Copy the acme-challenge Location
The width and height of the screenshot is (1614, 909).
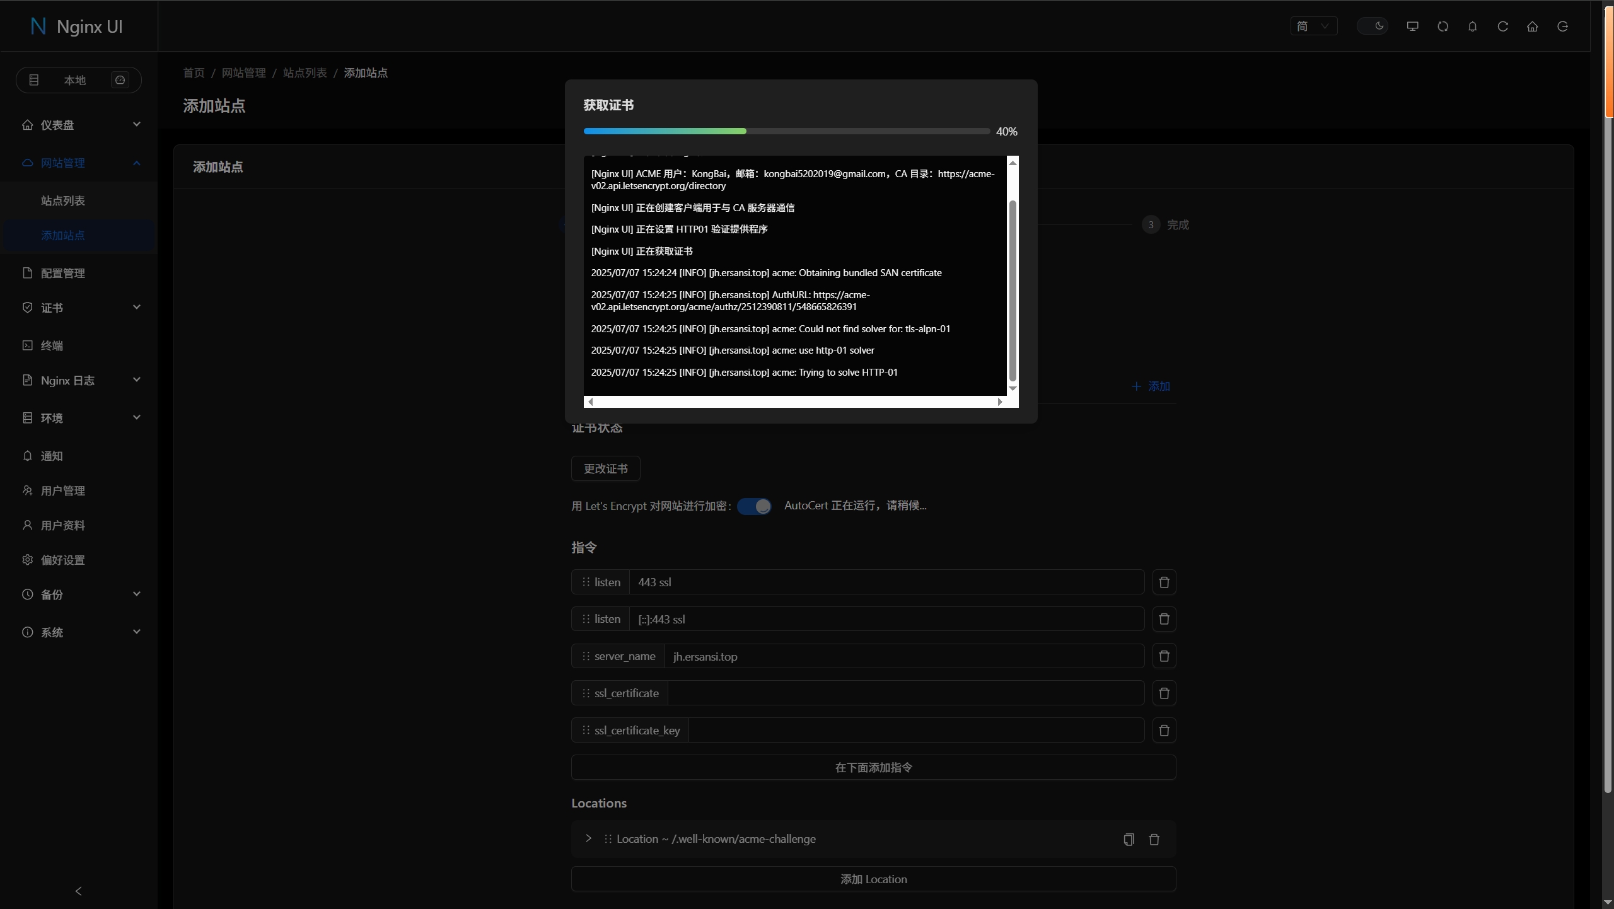(x=1129, y=839)
